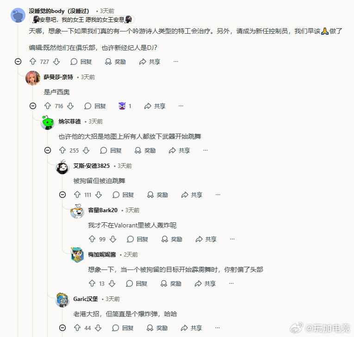Viewport: 354px width, 337px height.
Task: Reply to the 是卢西奥 comment
Action: [95, 106]
